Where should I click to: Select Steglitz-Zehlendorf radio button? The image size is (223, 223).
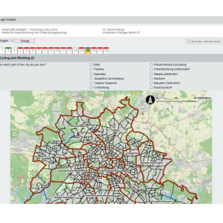[151, 74]
